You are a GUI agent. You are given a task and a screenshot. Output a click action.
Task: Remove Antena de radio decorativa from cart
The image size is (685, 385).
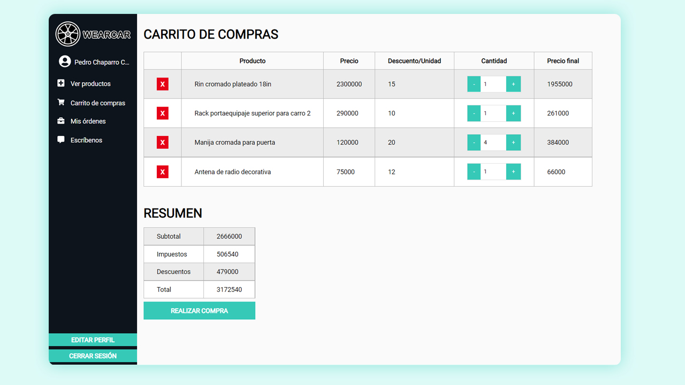163,172
